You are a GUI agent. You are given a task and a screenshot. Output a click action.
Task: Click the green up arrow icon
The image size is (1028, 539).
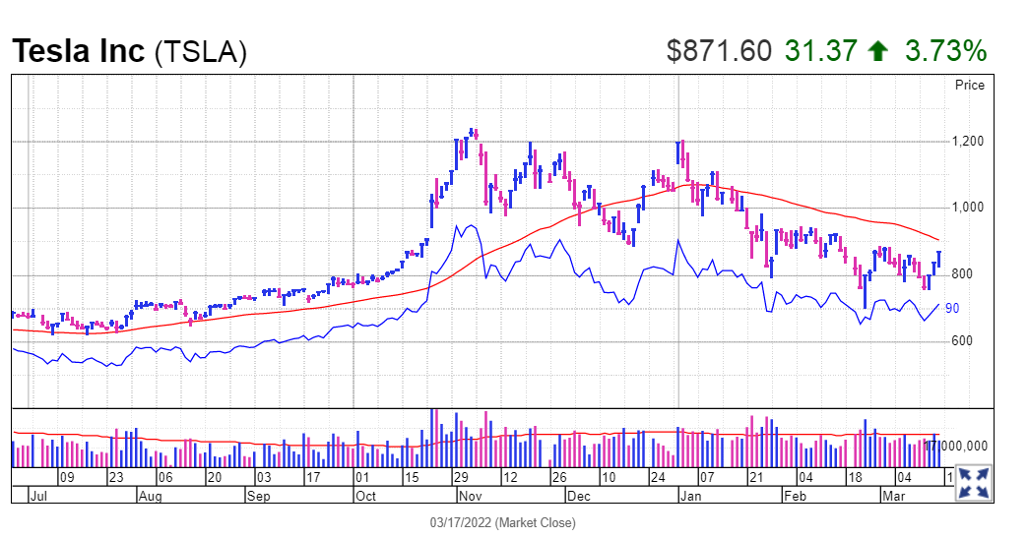878,51
